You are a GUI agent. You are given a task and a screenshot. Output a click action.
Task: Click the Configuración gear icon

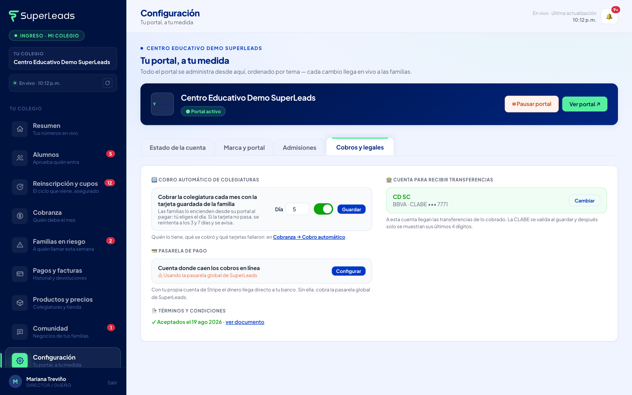(x=20, y=360)
